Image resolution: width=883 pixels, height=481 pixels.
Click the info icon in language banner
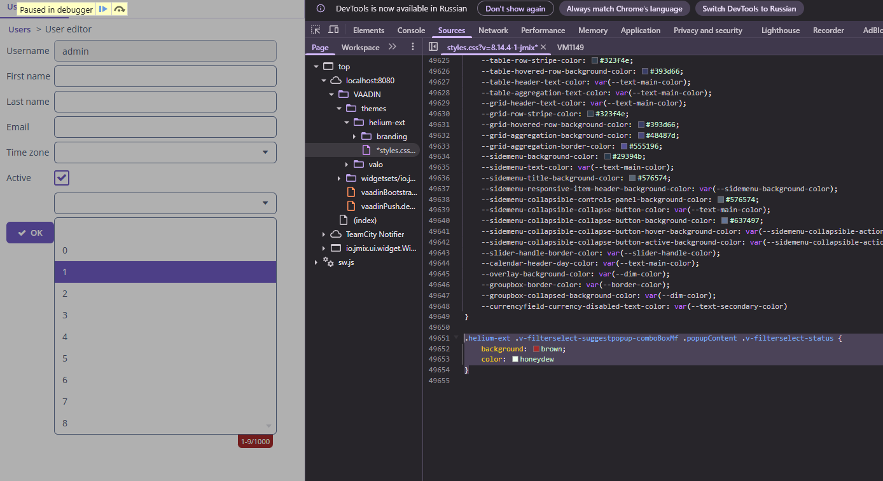(322, 9)
